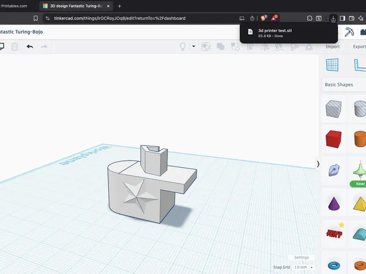Open the Brave Shields lion icon
The image size is (366, 274).
click(263, 18)
